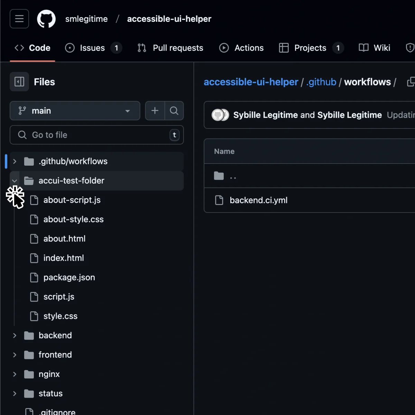Expand the status folder chevron

click(x=15, y=394)
